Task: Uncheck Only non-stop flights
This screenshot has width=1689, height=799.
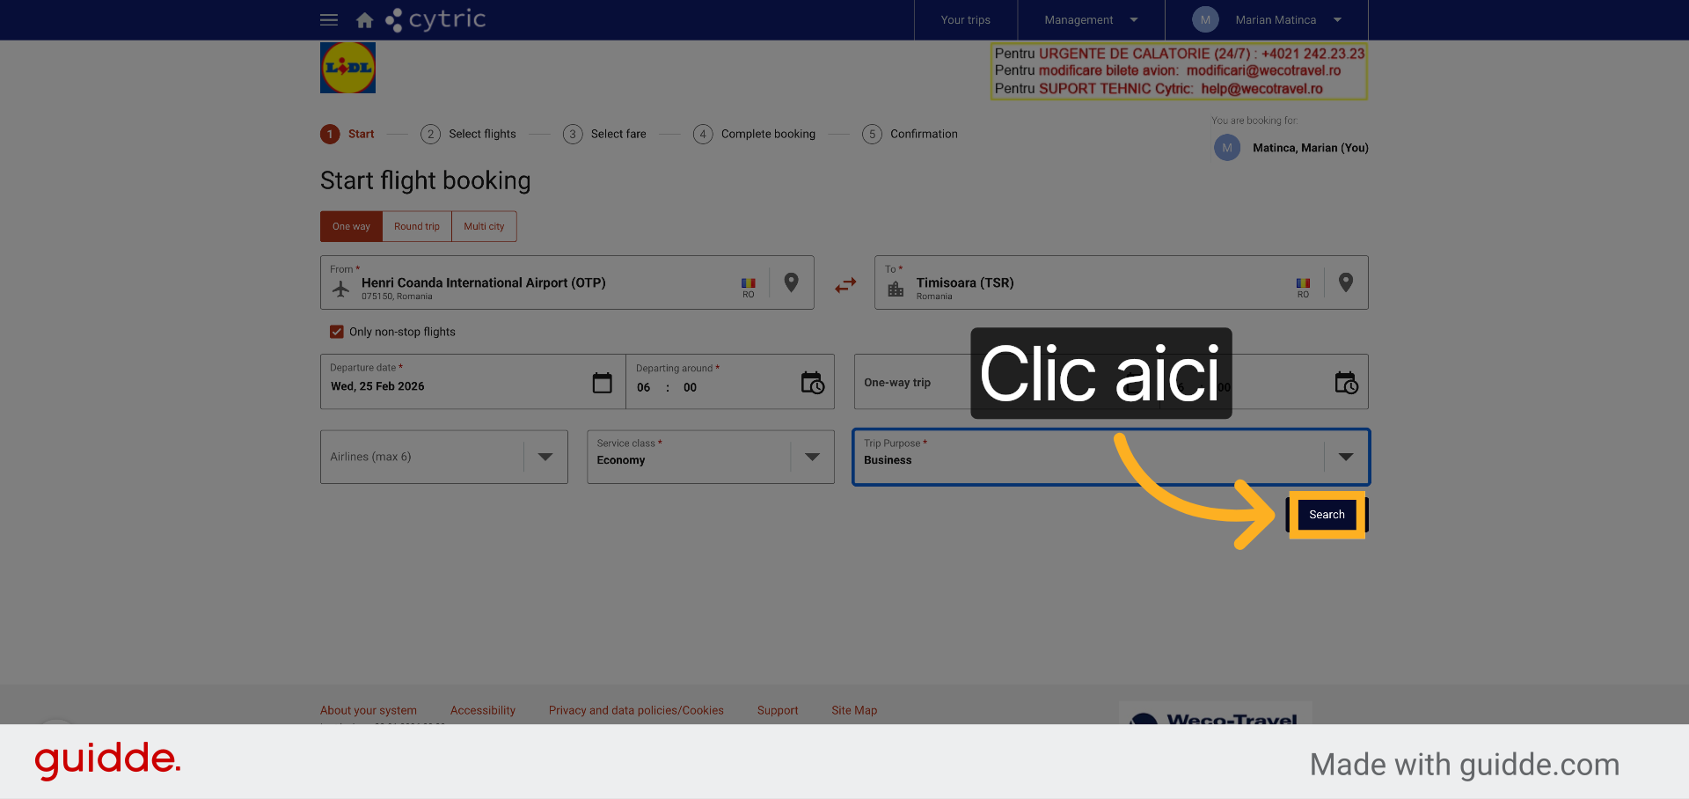Action: (336, 332)
